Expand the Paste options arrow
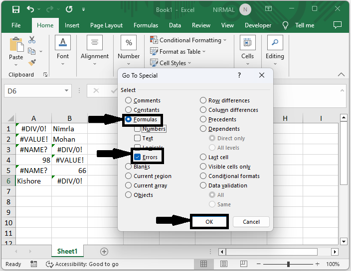This screenshot has width=351, height=271. coord(16,65)
